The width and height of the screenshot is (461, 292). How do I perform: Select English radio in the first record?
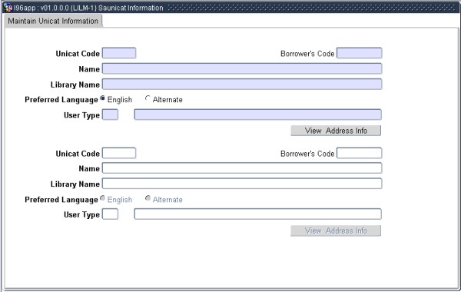(x=102, y=98)
